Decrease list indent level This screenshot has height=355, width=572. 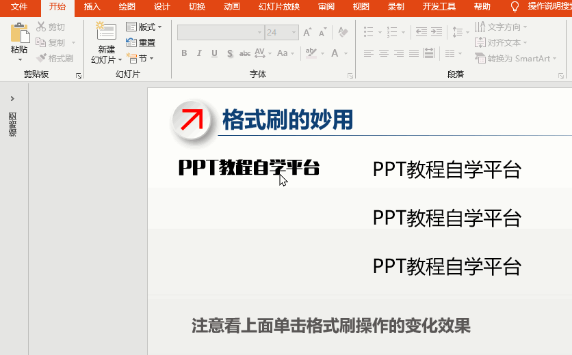421,32
